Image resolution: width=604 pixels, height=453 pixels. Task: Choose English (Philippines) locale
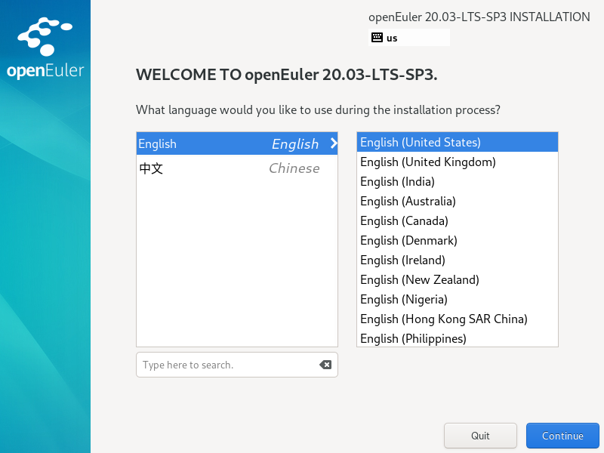point(458,338)
